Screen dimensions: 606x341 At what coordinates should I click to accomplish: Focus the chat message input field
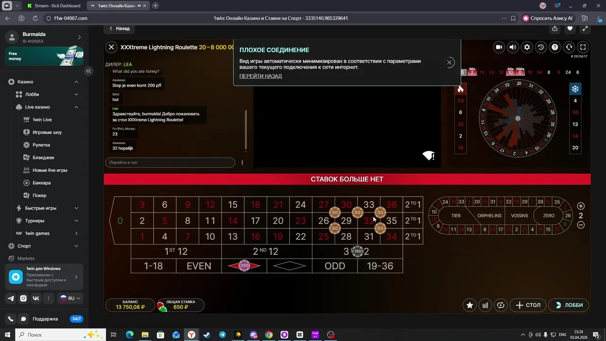pyautogui.click(x=170, y=162)
